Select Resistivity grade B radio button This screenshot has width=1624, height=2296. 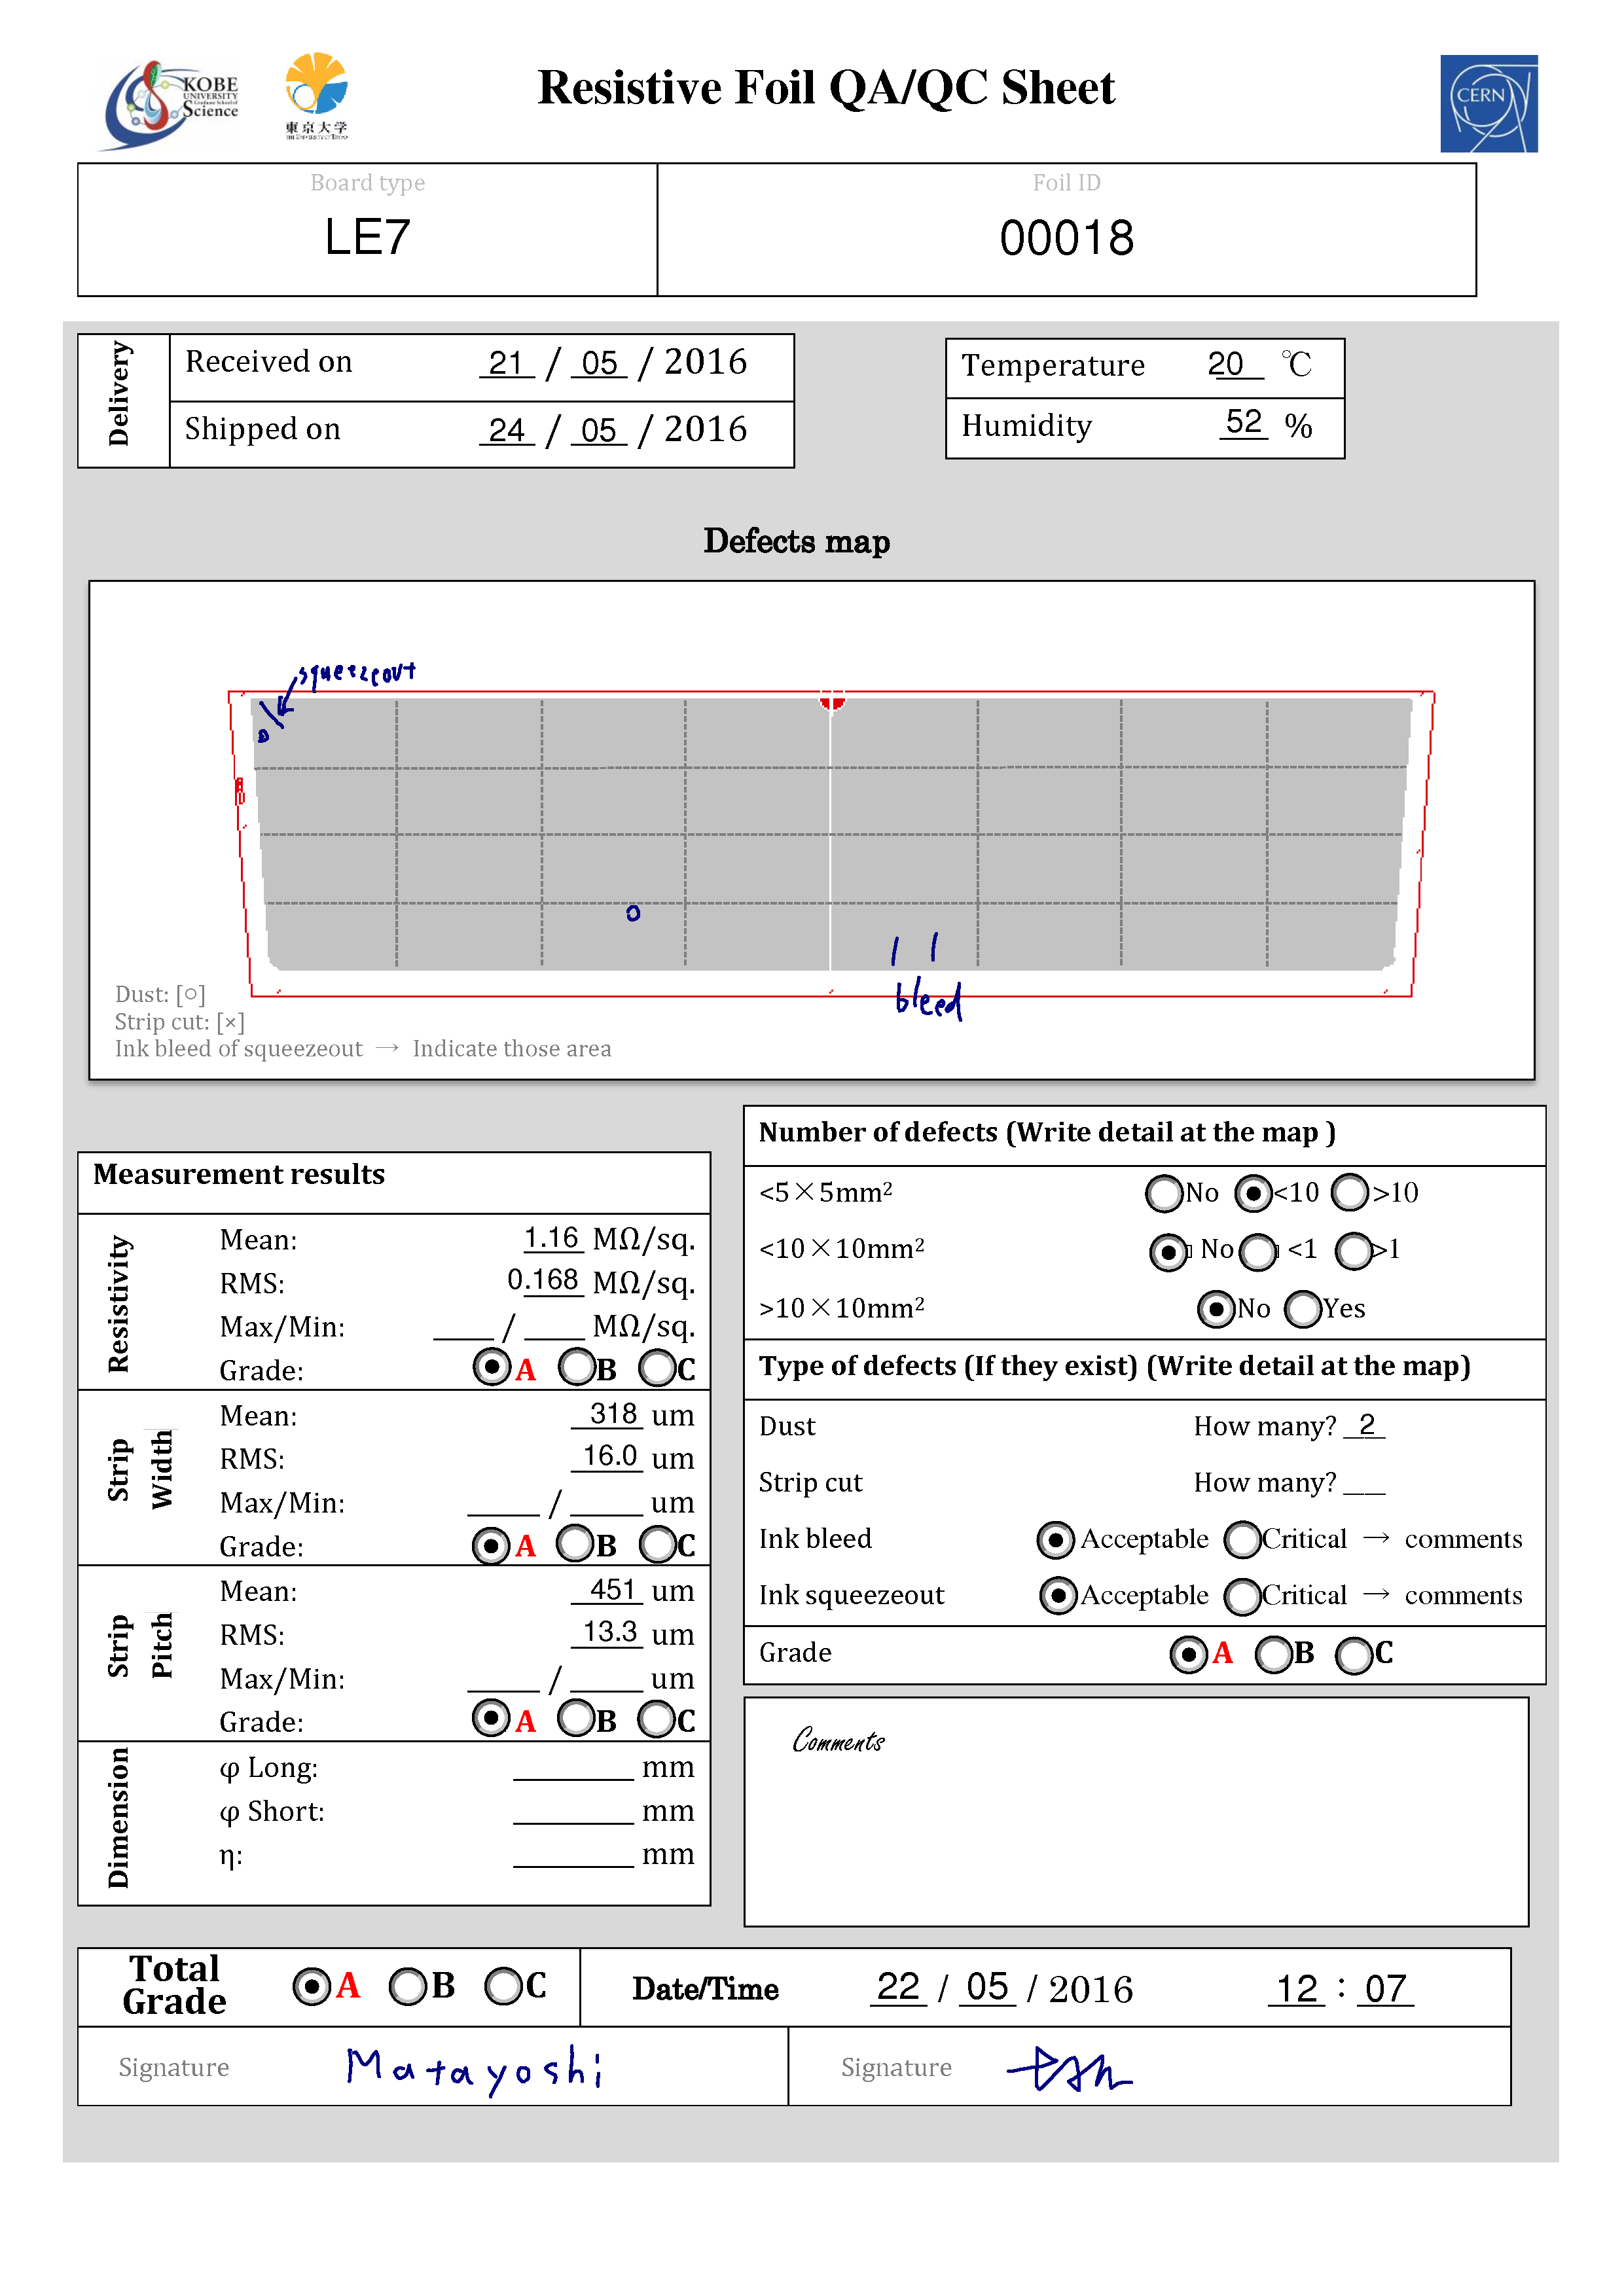577,1367
